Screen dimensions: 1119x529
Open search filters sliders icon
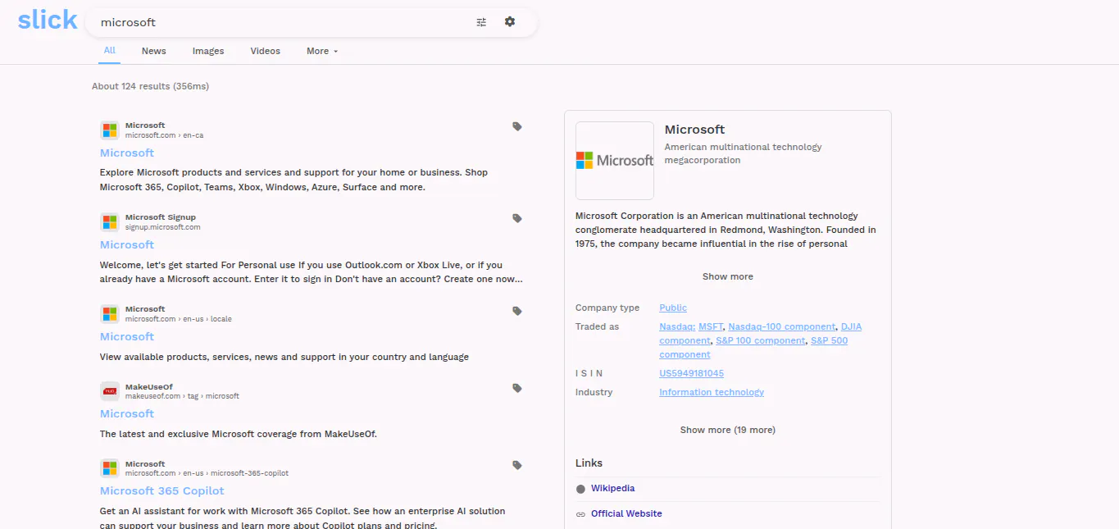pyautogui.click(x=481, y=22)
